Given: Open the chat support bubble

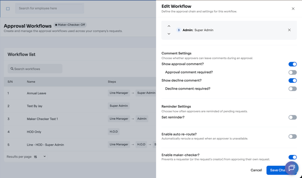Looking at the screenshot, I should tap(292, 168).
